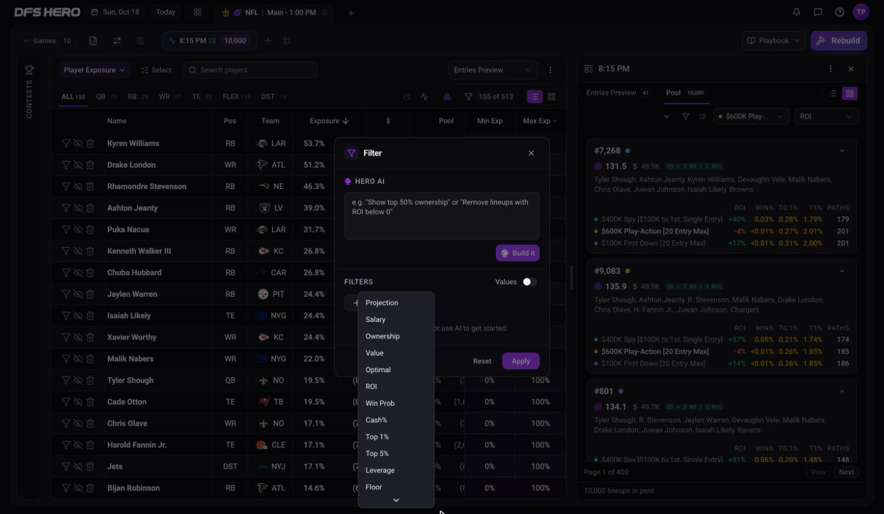
Task: Hide Kyren Williams using the eye icon
Action: 78,143
